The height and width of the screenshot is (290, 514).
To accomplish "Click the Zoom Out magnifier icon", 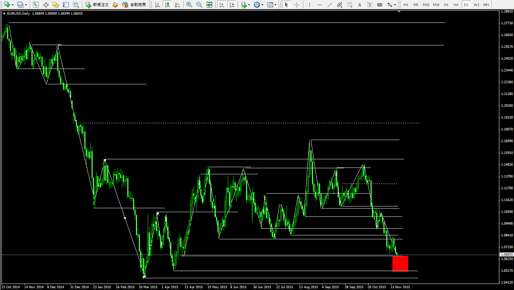I will 199,5.
